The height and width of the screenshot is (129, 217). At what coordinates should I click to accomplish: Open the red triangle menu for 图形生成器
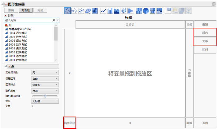click(6, 4)
